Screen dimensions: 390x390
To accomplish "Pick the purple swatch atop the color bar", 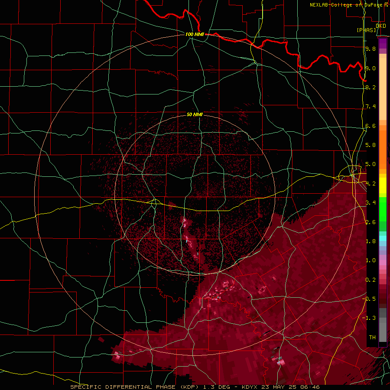I will 383,43.
